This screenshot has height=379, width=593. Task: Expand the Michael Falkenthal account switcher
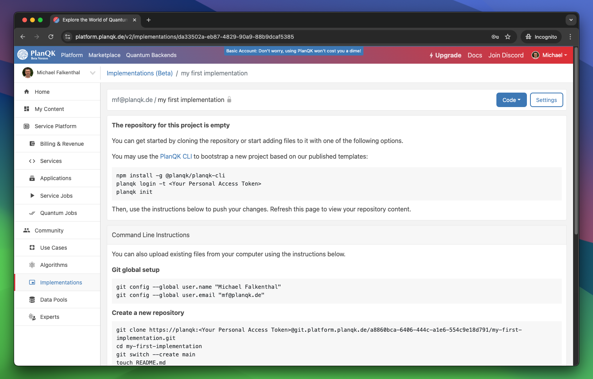92,73
